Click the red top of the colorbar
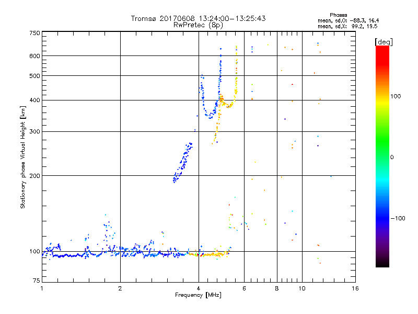 (382, 49)
